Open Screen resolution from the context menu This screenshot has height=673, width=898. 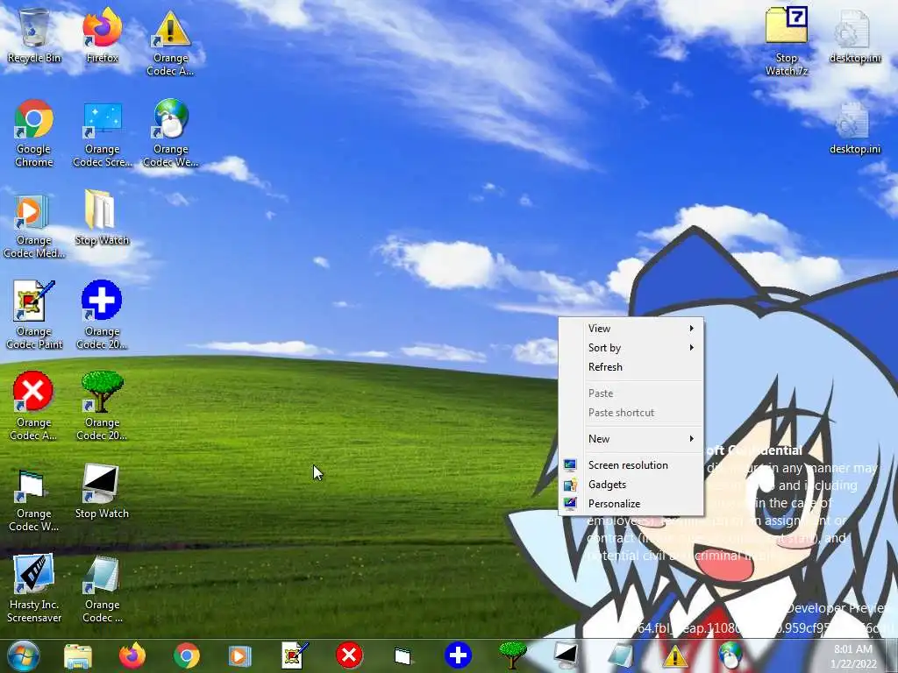pyautogui.click(x=631, y=465)
